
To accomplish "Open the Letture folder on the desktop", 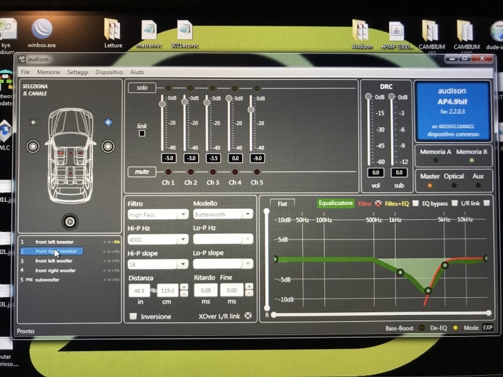I will tap(113, 34).
